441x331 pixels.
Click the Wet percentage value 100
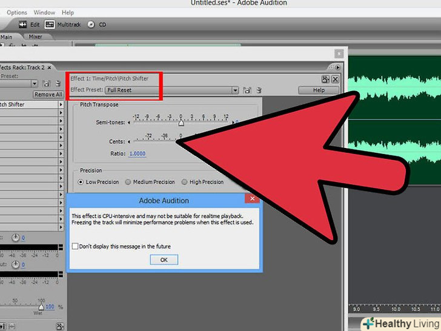point(50,307)
